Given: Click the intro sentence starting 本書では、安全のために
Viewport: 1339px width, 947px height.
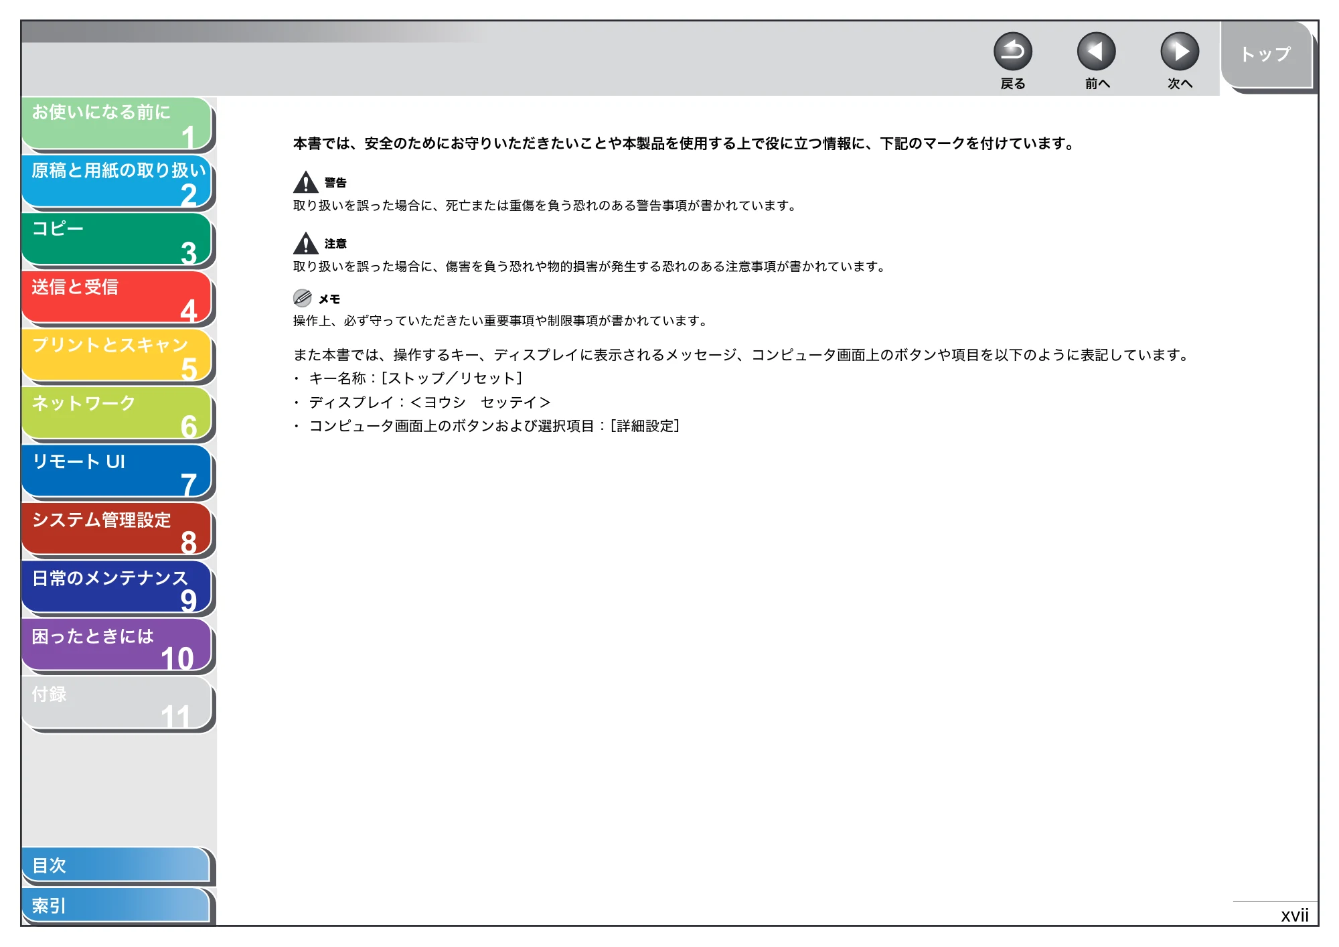Looking at the screenshot, I should coord(684,143).
